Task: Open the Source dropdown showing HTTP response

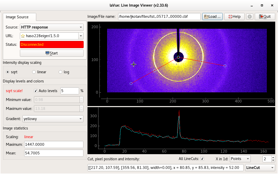Action: [x=52, y=27]
